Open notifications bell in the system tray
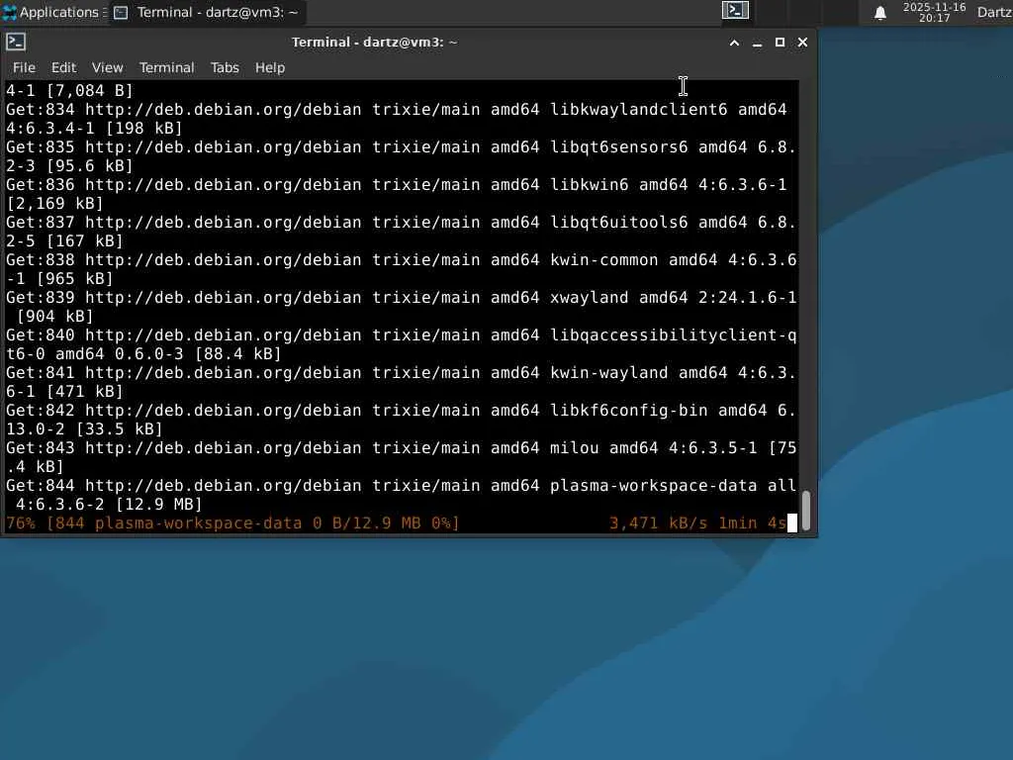Screen dimensions: 1013x760 879,13
